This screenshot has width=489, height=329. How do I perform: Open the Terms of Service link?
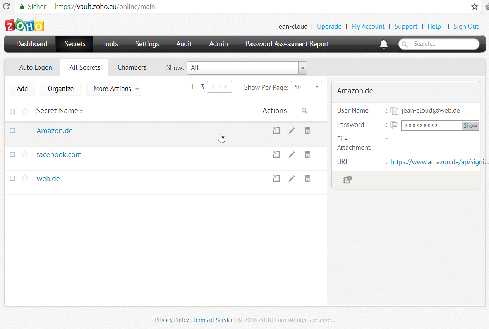[x=213, y=320]
